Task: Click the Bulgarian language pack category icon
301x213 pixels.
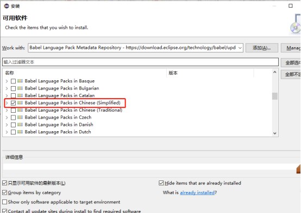Action: [x=20, y=88]
